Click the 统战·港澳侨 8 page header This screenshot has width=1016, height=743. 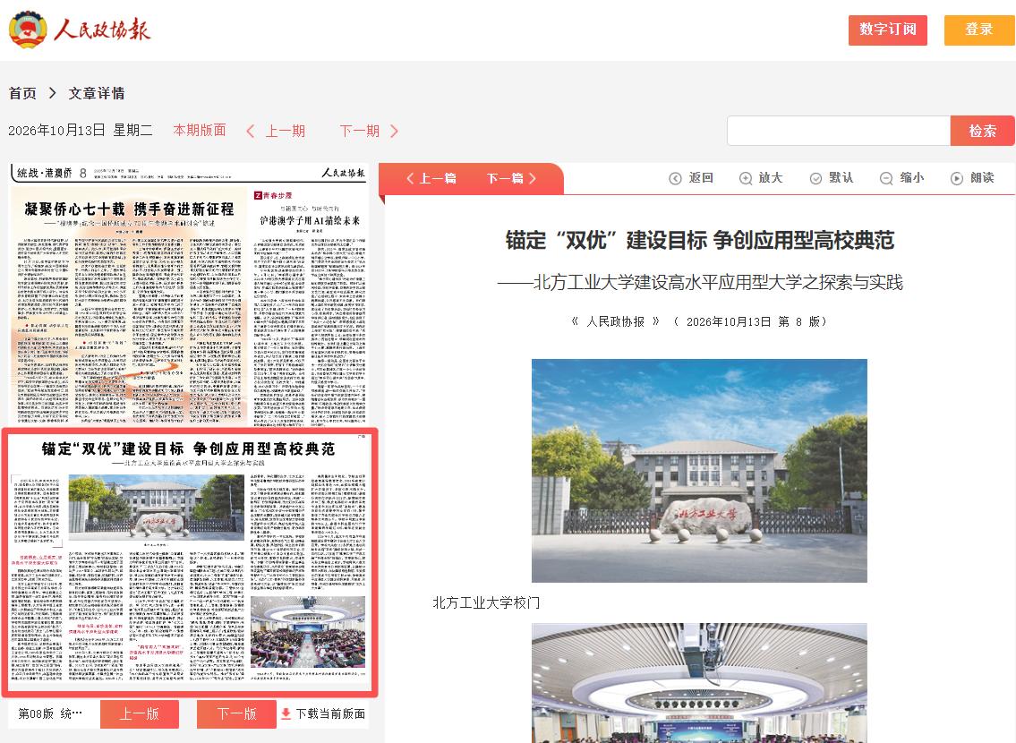pyautogui.click(x=51, y=173)
